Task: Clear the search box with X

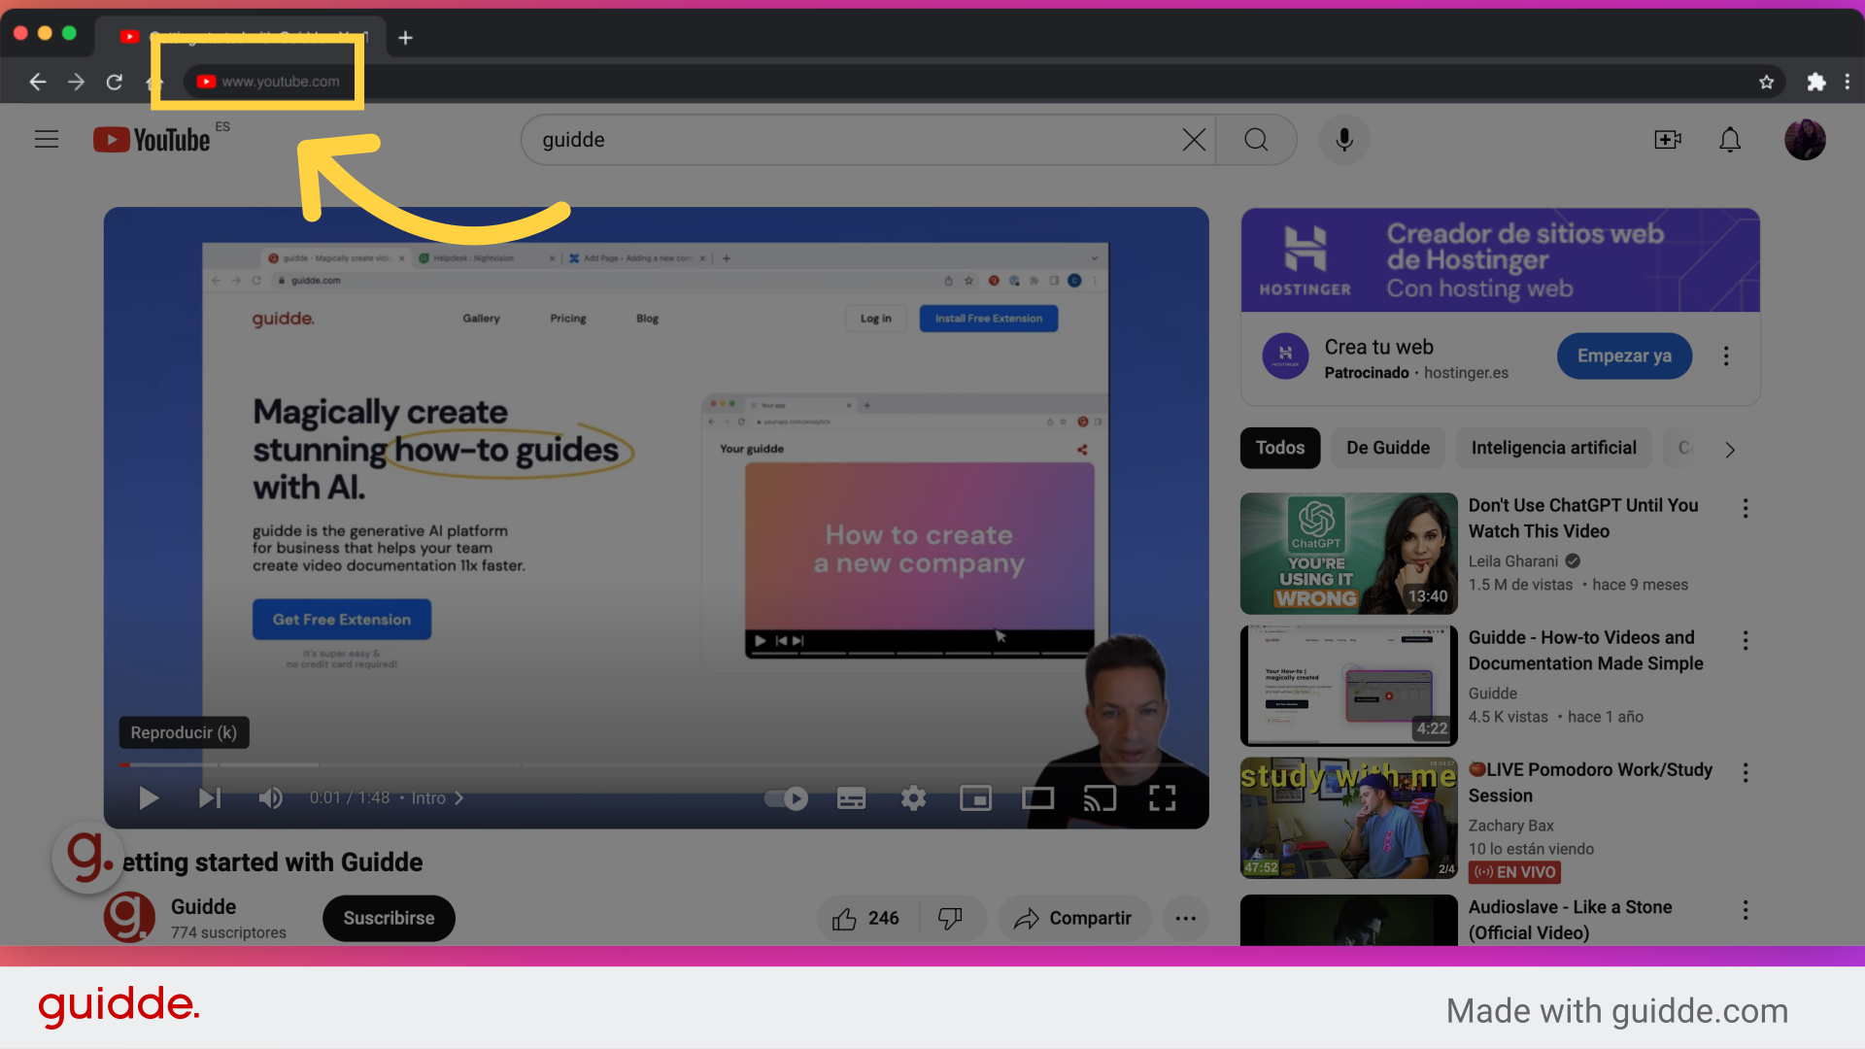Action: (x=1194, y=140)
